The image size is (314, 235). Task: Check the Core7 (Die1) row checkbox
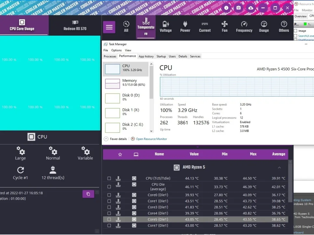tap(109, 225)
